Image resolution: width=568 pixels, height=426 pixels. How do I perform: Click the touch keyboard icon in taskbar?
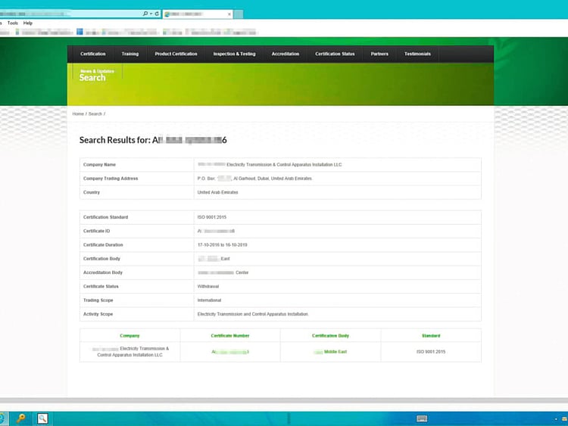pyautogui.click(x=422, y=418)
